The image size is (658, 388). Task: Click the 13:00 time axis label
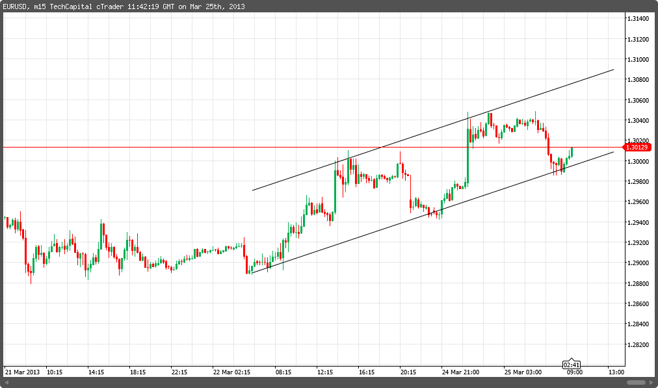click(x=616, y=372)
